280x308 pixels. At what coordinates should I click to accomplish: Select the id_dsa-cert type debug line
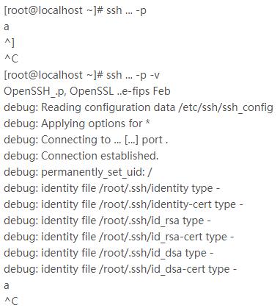[x=120, y=269]
